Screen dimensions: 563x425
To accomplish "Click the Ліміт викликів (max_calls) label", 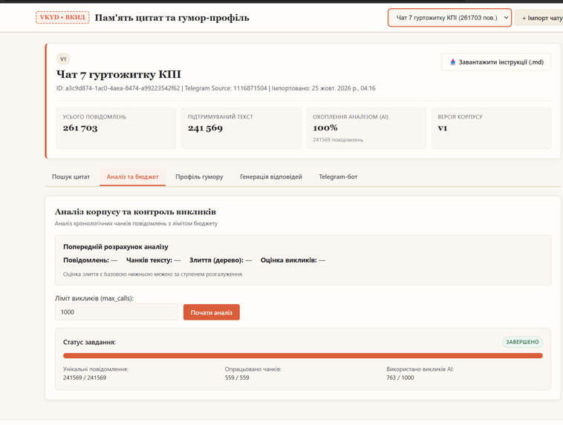I will (x=94, y=298).
